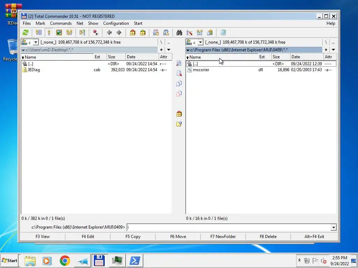This screenshot has width=358, height=268.
Task: Switch to brief file names view icon
Action: (x=38, y=32)
